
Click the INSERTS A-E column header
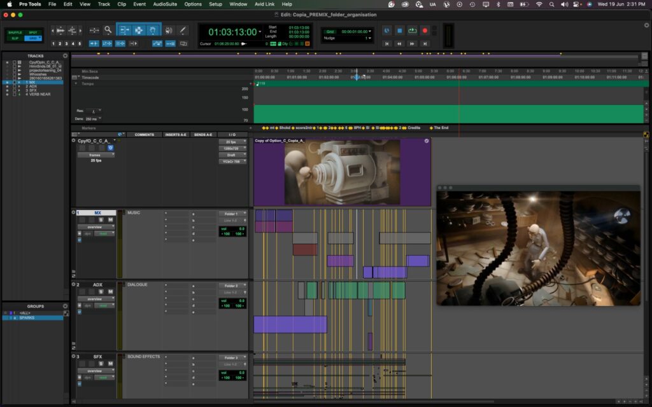tap(176, 135)
